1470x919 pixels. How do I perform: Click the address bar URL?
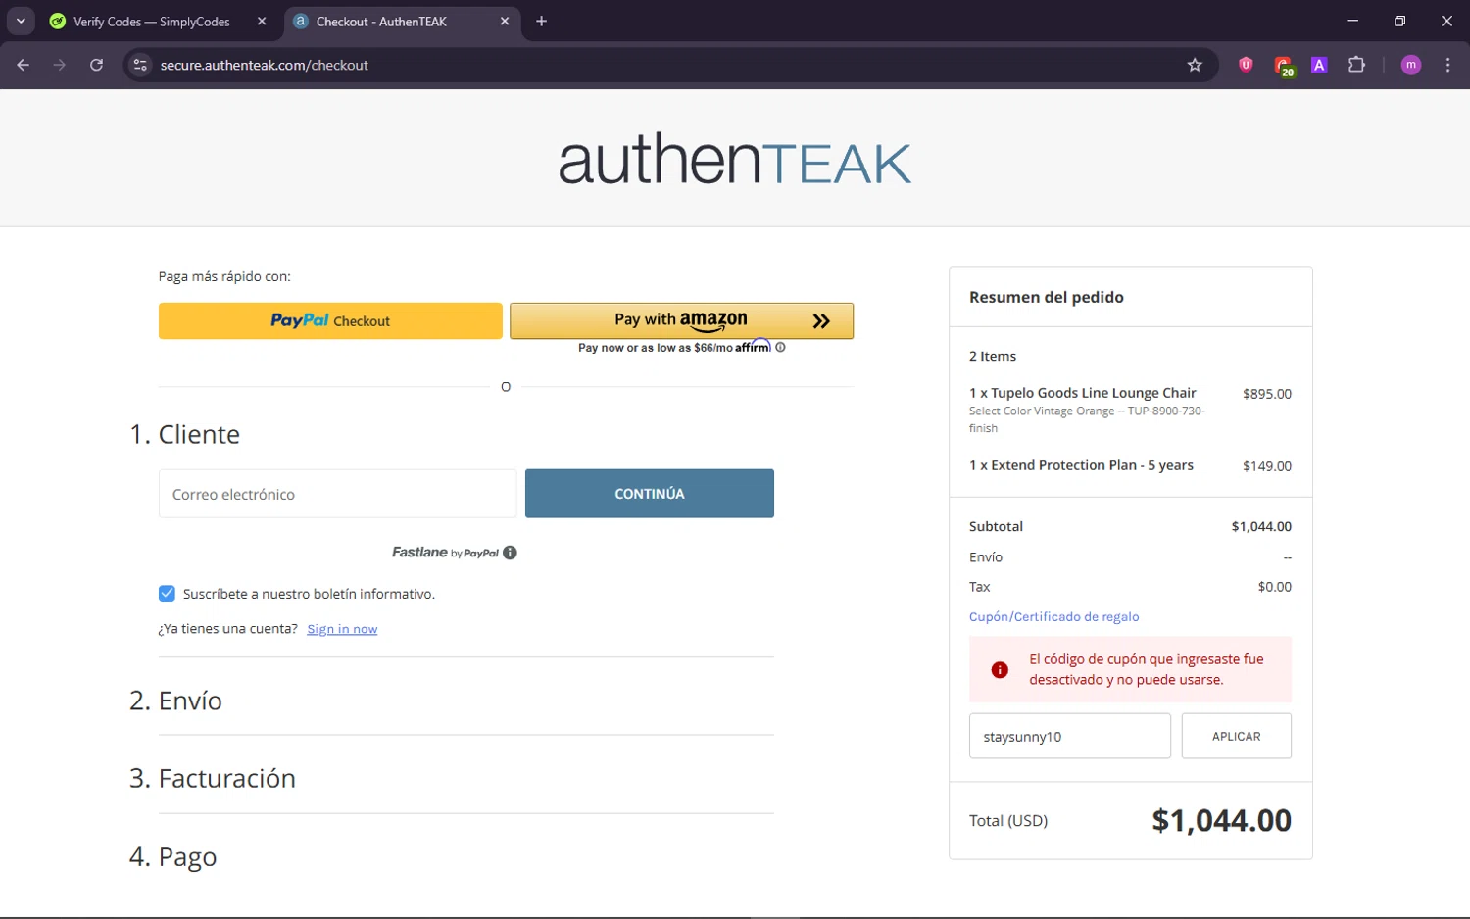coord(265,65)
